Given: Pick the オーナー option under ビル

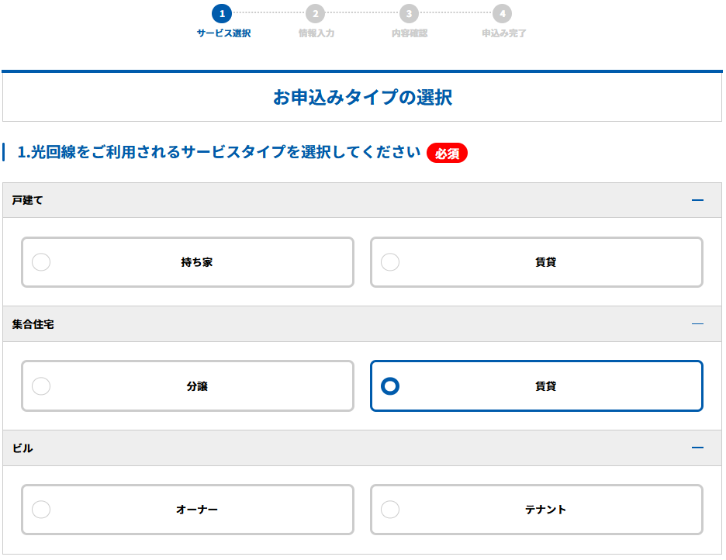Looking at the screenshot, I should (188, 510).
